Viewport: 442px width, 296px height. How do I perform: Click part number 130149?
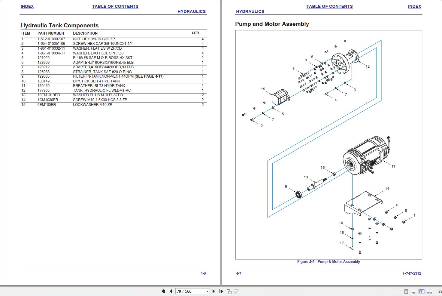pos(44,81)
